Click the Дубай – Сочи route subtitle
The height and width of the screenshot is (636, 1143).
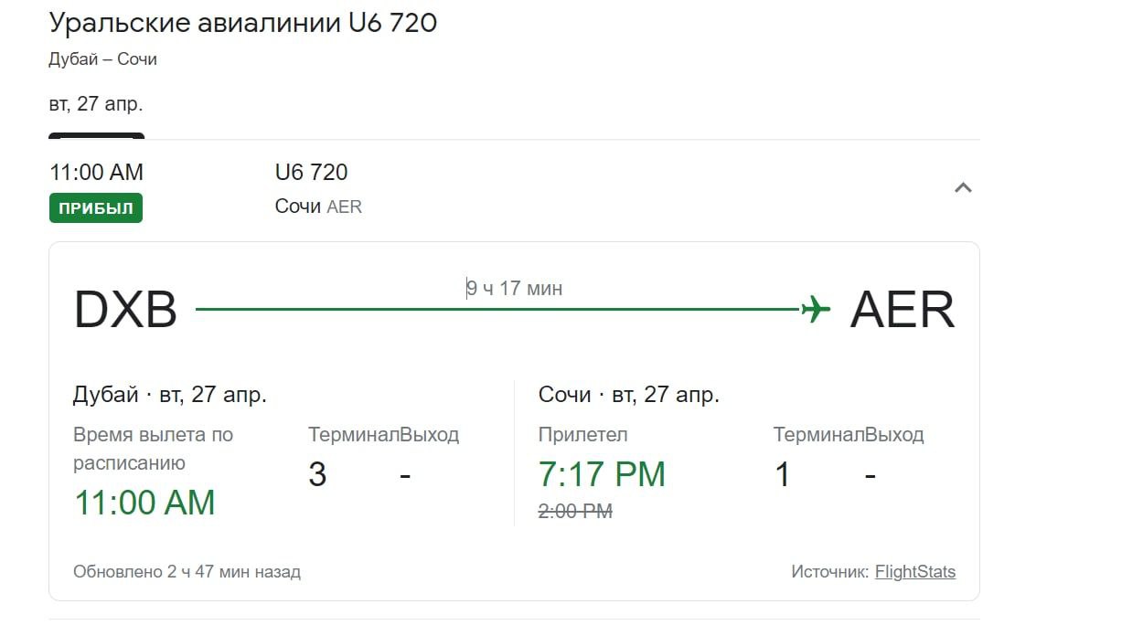(103, 59)
